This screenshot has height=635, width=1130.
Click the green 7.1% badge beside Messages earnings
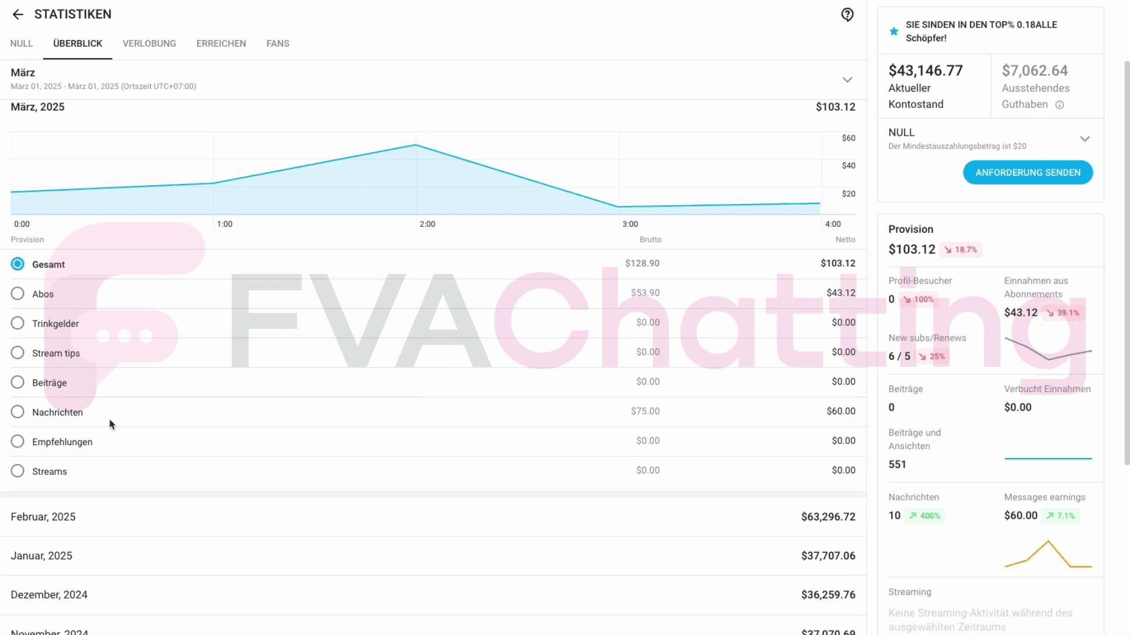coord(1061,516)
